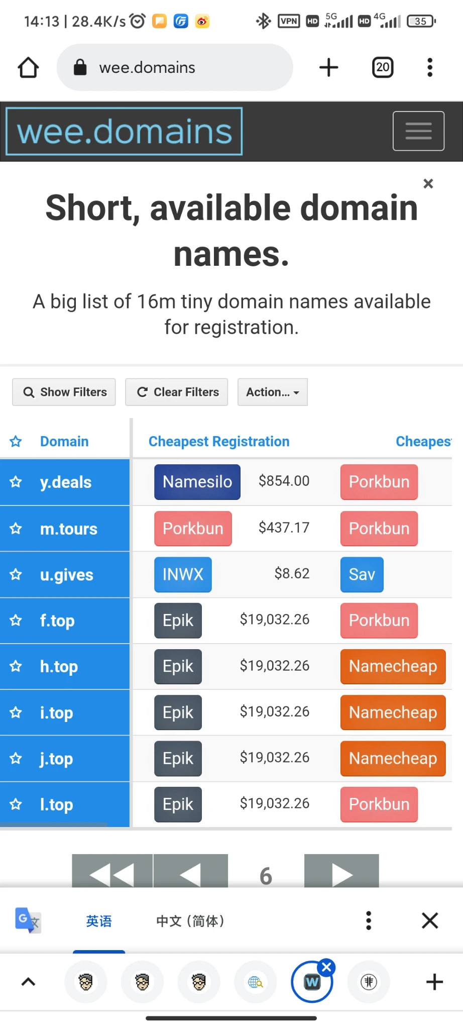Viewport: 463px width, 1029px height.
Task: Open a new tab with plus icon
Action: (x=329, y=67)
